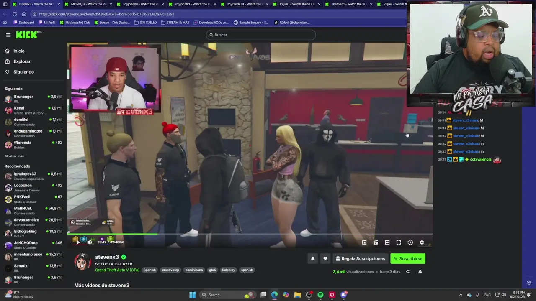The image size is (536, 301).
Task: Toggle notification bell for stevenx3
Action: click(312, 259)
